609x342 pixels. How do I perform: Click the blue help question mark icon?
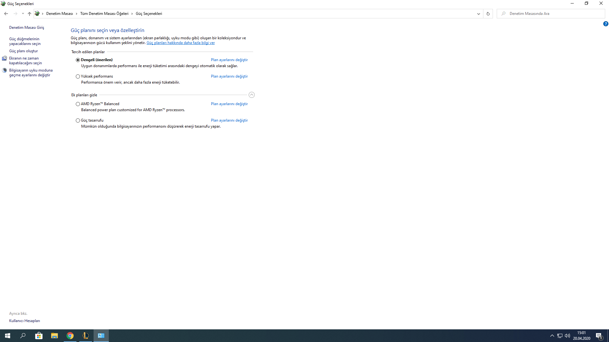pyautogui.click(x=606, y=24)
